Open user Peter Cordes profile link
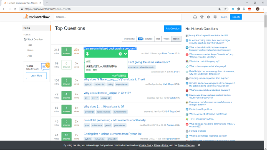The width and height of the screenshot is (267, 150). [168, 53]
